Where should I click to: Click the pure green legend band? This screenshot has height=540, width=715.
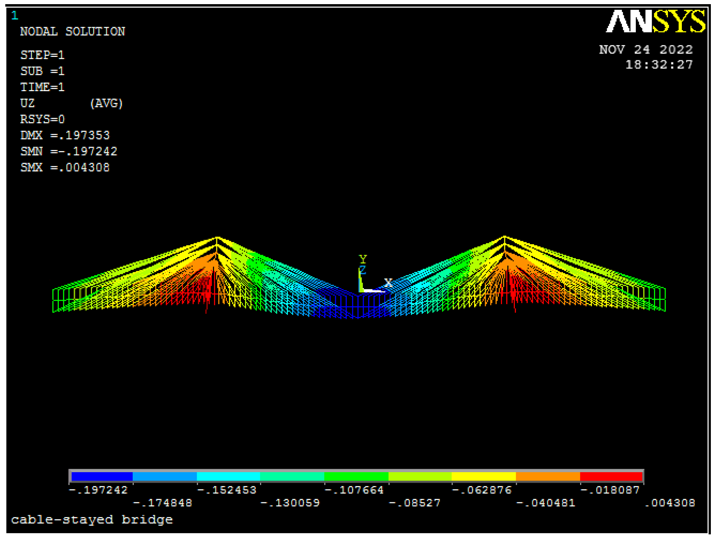tap(356, 477)
